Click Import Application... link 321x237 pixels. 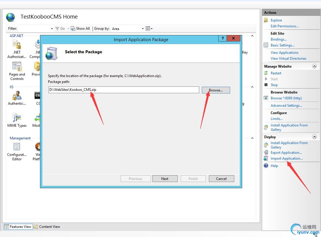287,158
